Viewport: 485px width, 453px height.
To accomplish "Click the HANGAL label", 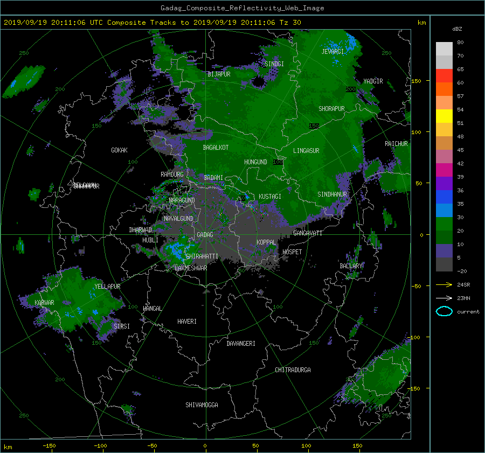I will 152,309.
